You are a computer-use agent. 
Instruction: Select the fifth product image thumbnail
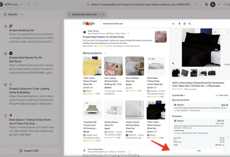click(x=212, y=73)
